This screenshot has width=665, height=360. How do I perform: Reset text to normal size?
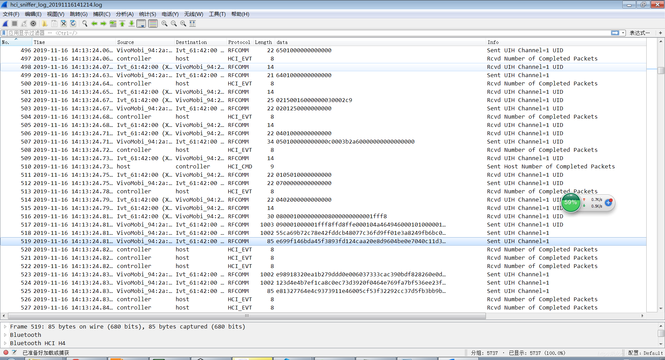coord(183,24)
